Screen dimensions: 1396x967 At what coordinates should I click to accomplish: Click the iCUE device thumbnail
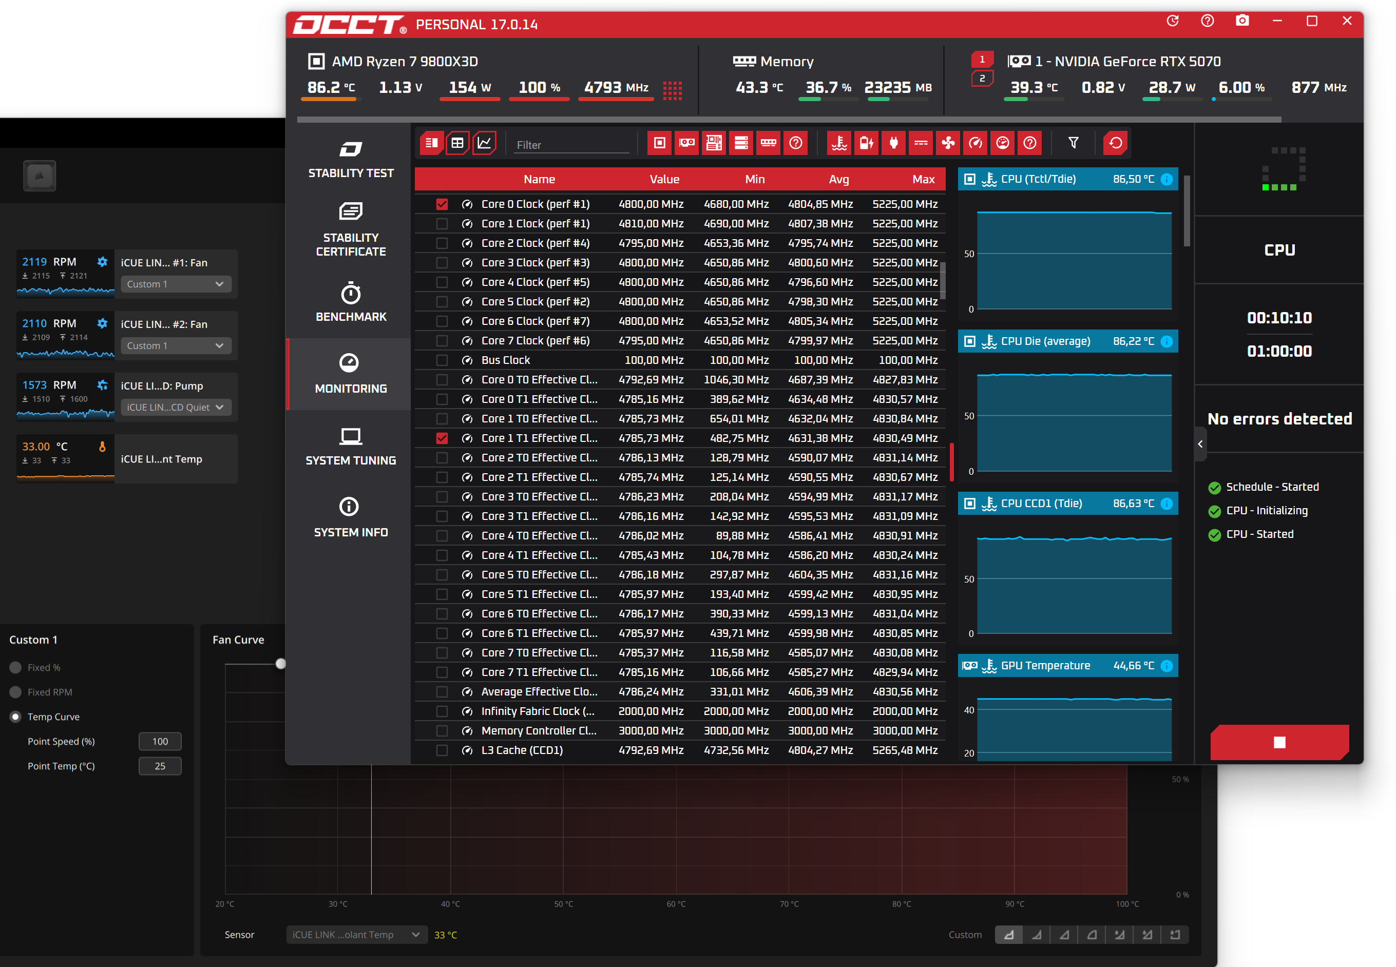(x=40, y=176)
